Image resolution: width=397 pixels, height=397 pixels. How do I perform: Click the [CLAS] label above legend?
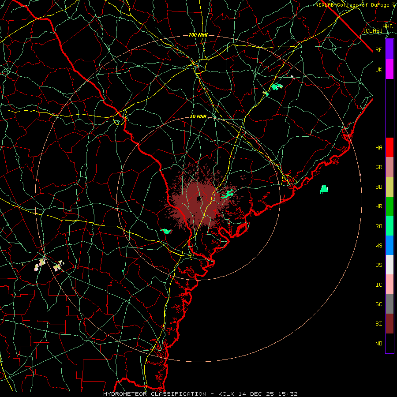pyautogui.click(x=373, y=31)
